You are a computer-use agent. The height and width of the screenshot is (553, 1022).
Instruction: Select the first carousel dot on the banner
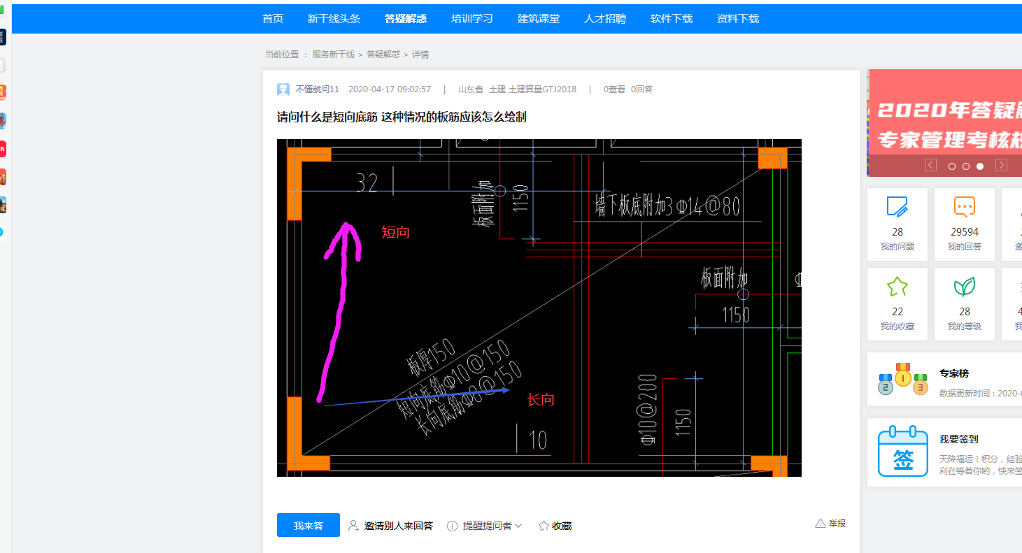pyautogui.click(x=951, y=166)
